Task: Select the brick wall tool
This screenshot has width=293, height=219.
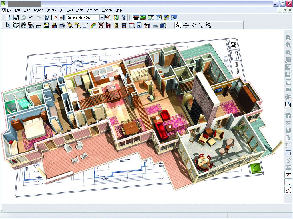Action: coord(109,25)
